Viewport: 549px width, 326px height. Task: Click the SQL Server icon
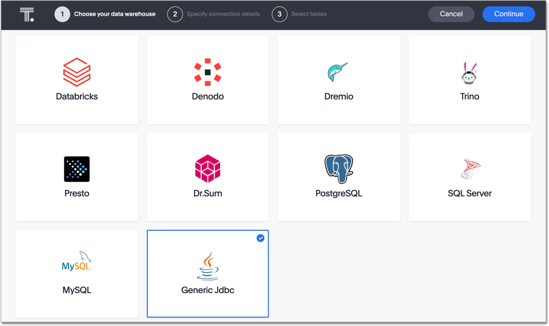coord(469,168)
